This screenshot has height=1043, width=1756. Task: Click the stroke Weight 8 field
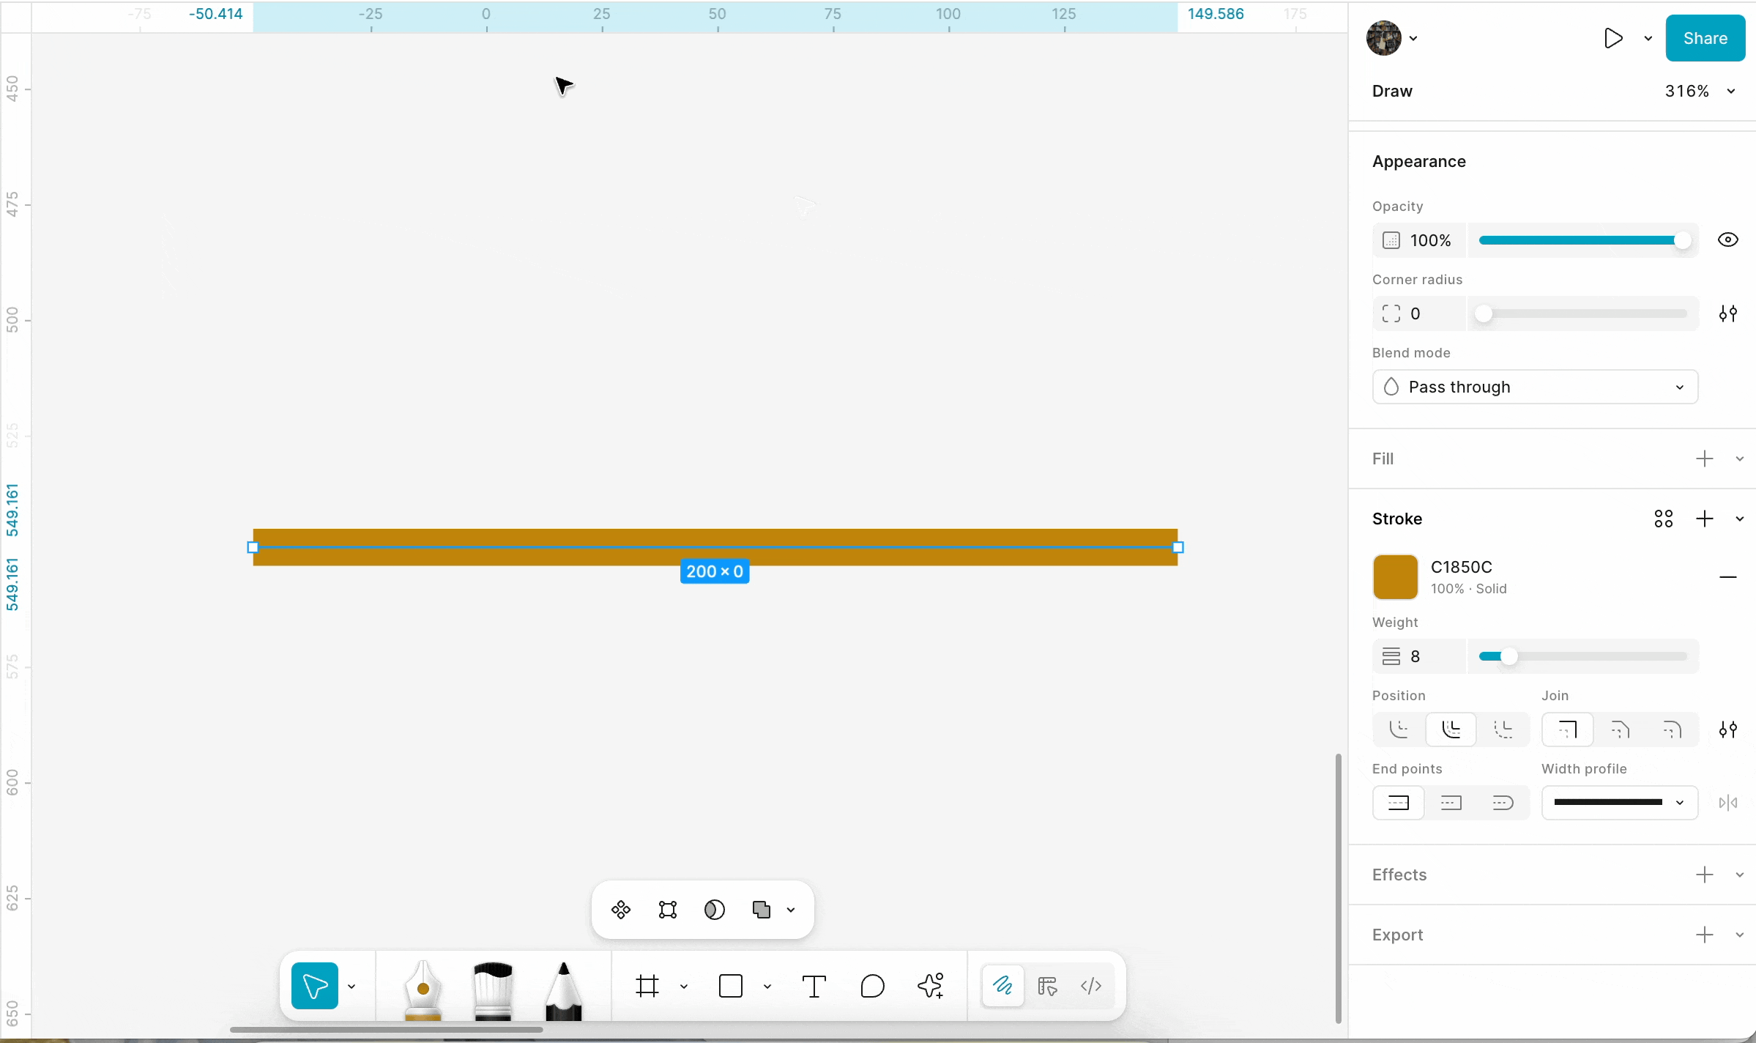coord(1419,656)
